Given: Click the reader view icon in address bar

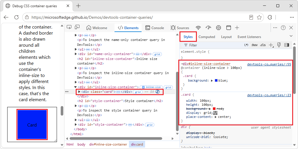Looking at the screenshot, I should coord(251,18).
